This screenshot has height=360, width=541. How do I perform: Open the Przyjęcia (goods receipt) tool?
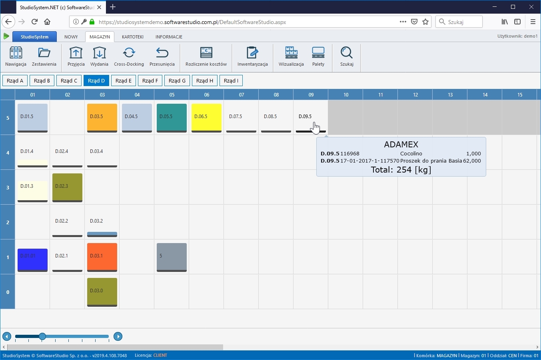76,57
